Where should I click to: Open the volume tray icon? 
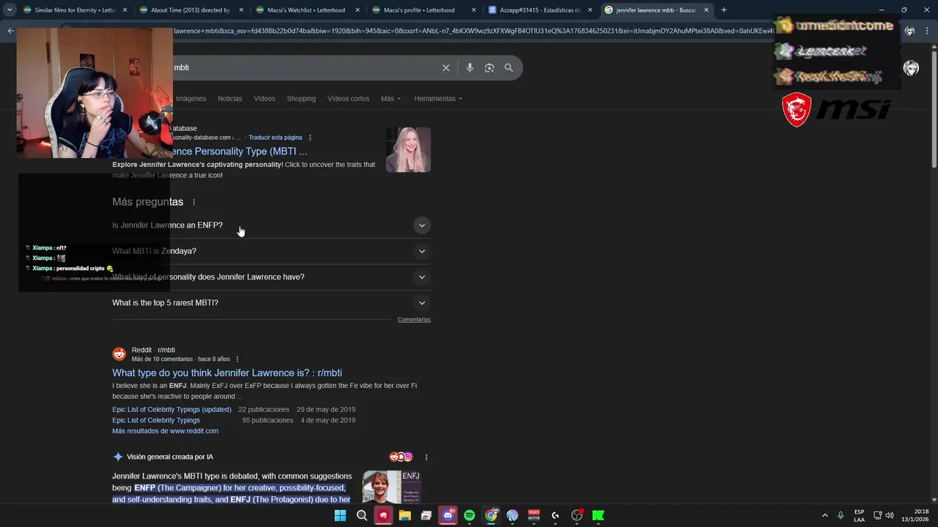(x=890, y=515)
